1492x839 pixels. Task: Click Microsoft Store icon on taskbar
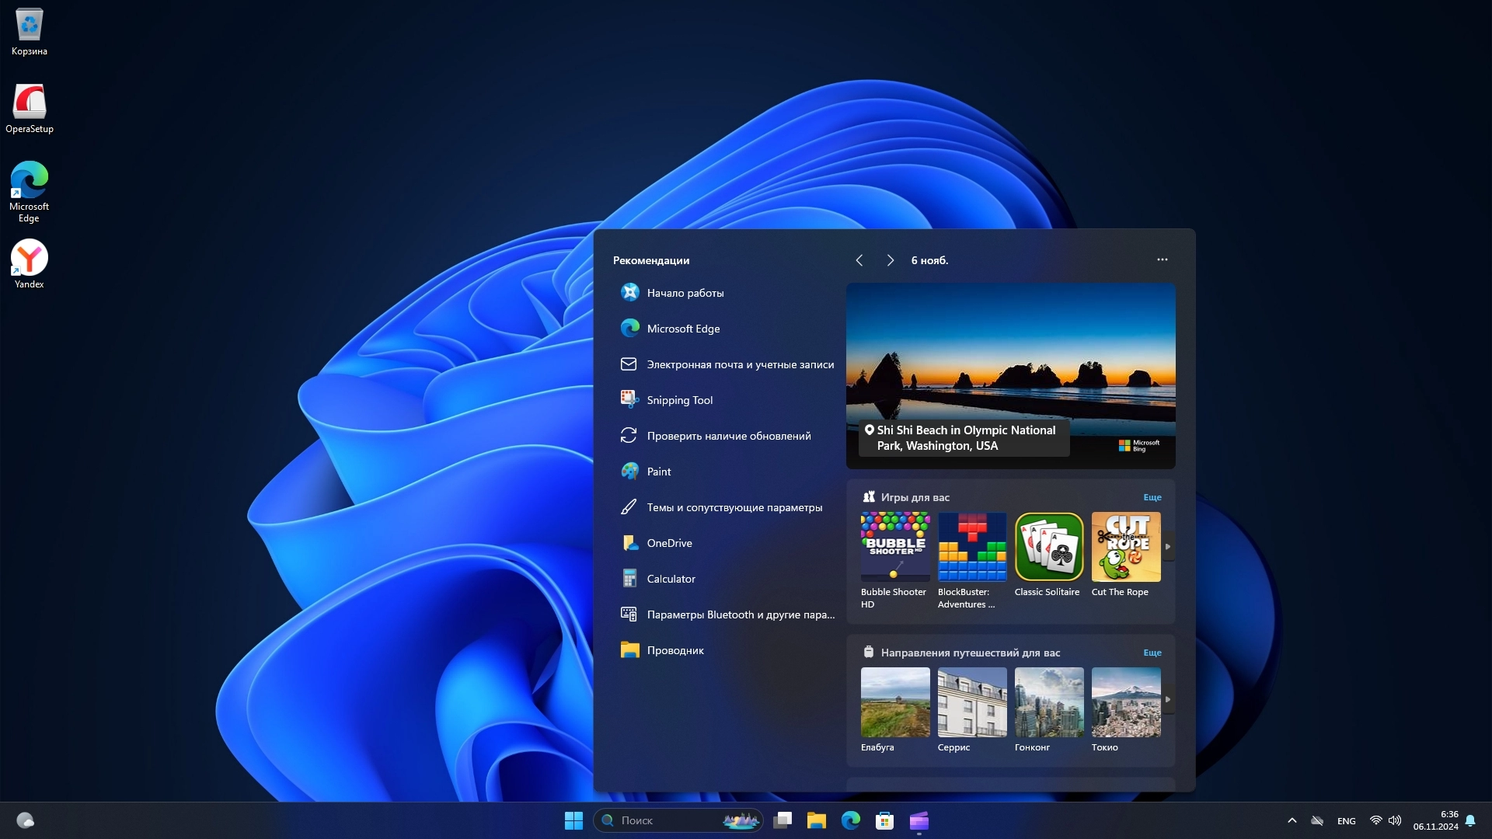(884, 820)
